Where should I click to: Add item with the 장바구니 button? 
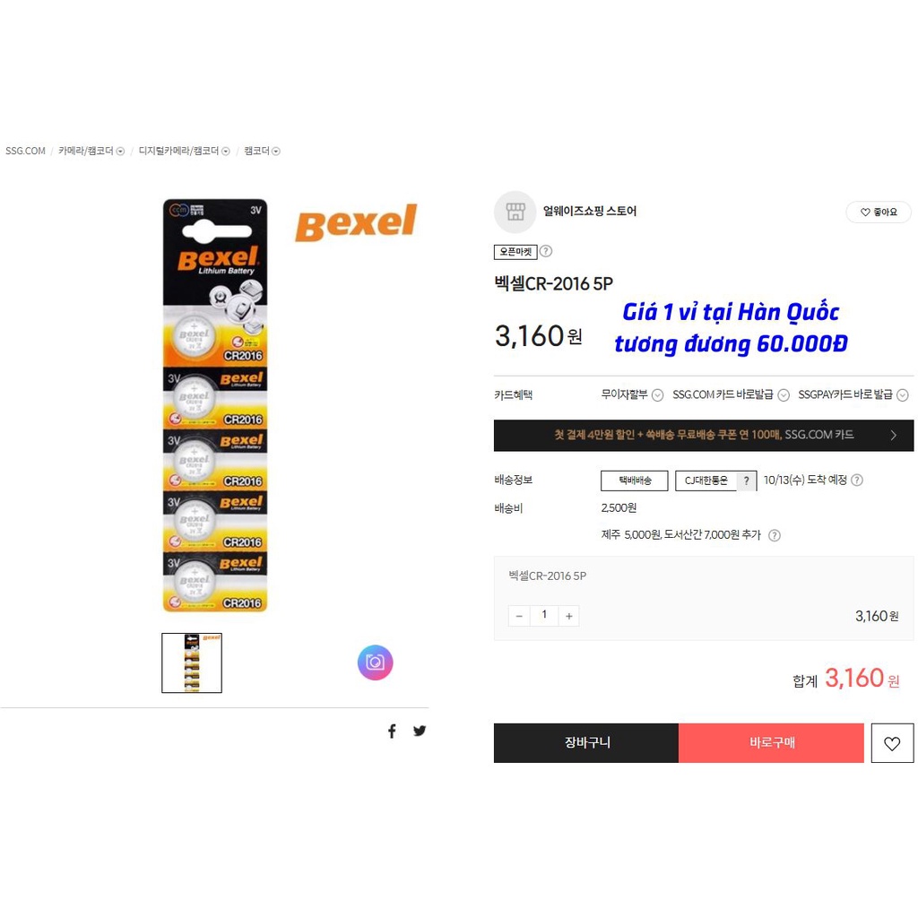click(x=586, y=743)
